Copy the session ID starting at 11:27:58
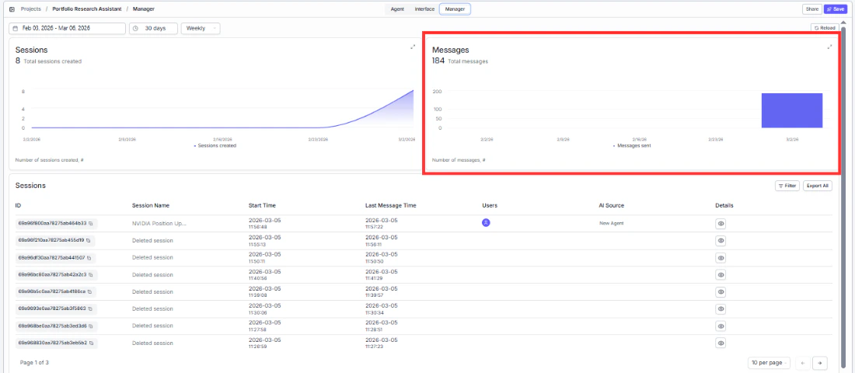This screenshot has height=373, width=855. tap(92, 326)
